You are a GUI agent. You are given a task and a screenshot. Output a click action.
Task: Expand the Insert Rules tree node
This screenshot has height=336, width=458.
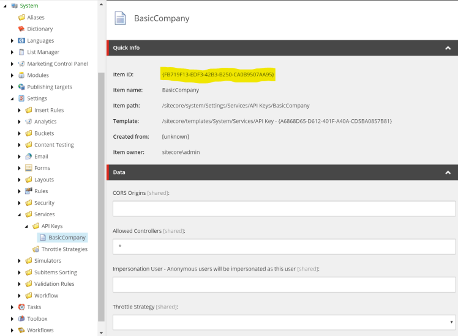click(x=19, y=111)
